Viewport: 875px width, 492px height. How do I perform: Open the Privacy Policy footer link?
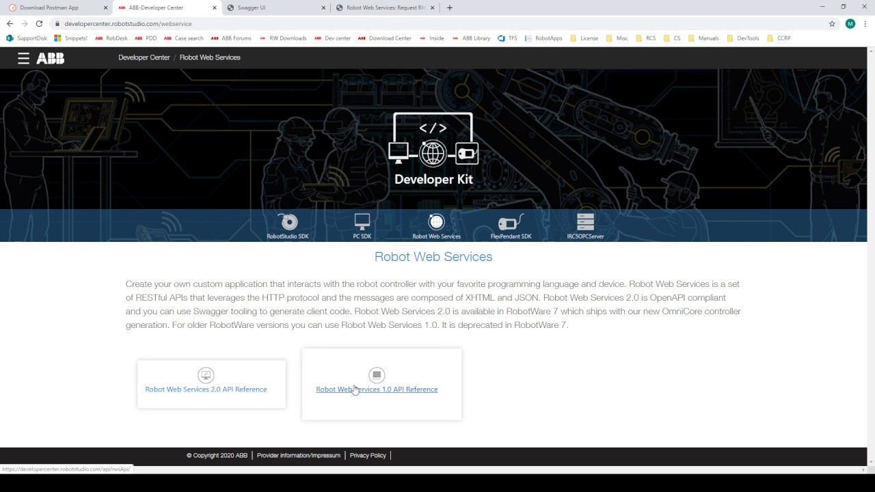pos(368,455)
